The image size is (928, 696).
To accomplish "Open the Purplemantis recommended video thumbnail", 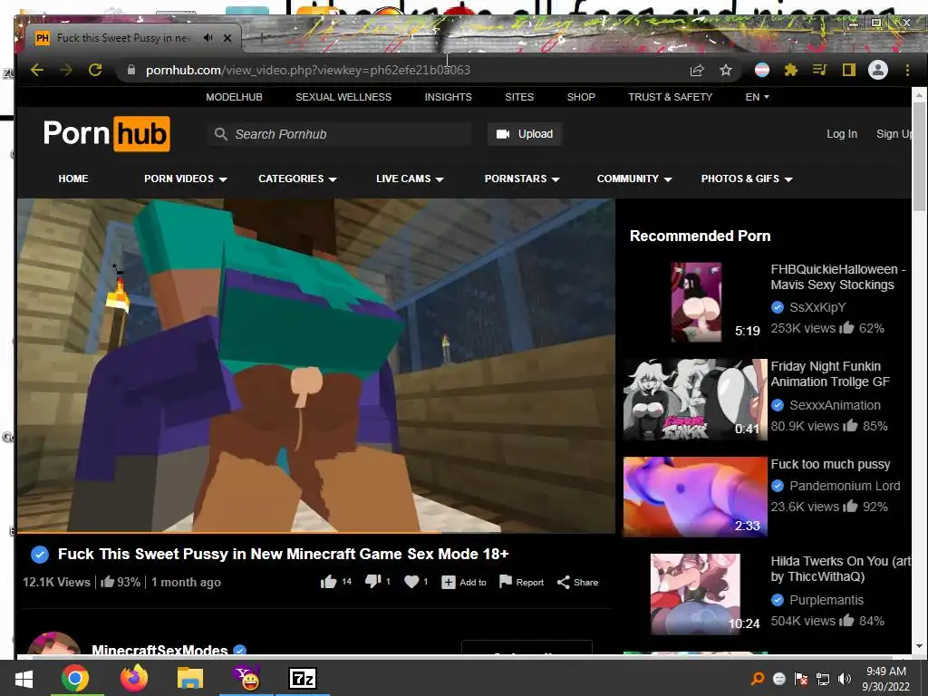I will pos(695,594).
